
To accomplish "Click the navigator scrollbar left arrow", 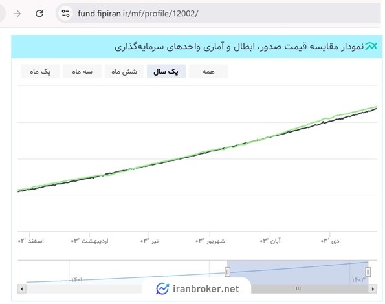I will [22, 288].
